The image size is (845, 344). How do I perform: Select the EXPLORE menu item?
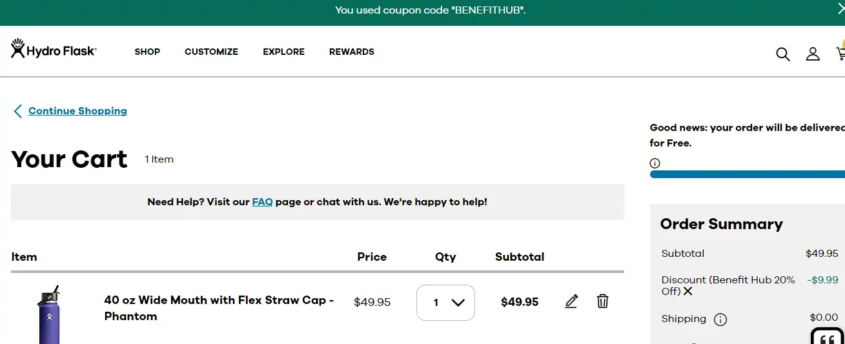(x=283, y=52)
